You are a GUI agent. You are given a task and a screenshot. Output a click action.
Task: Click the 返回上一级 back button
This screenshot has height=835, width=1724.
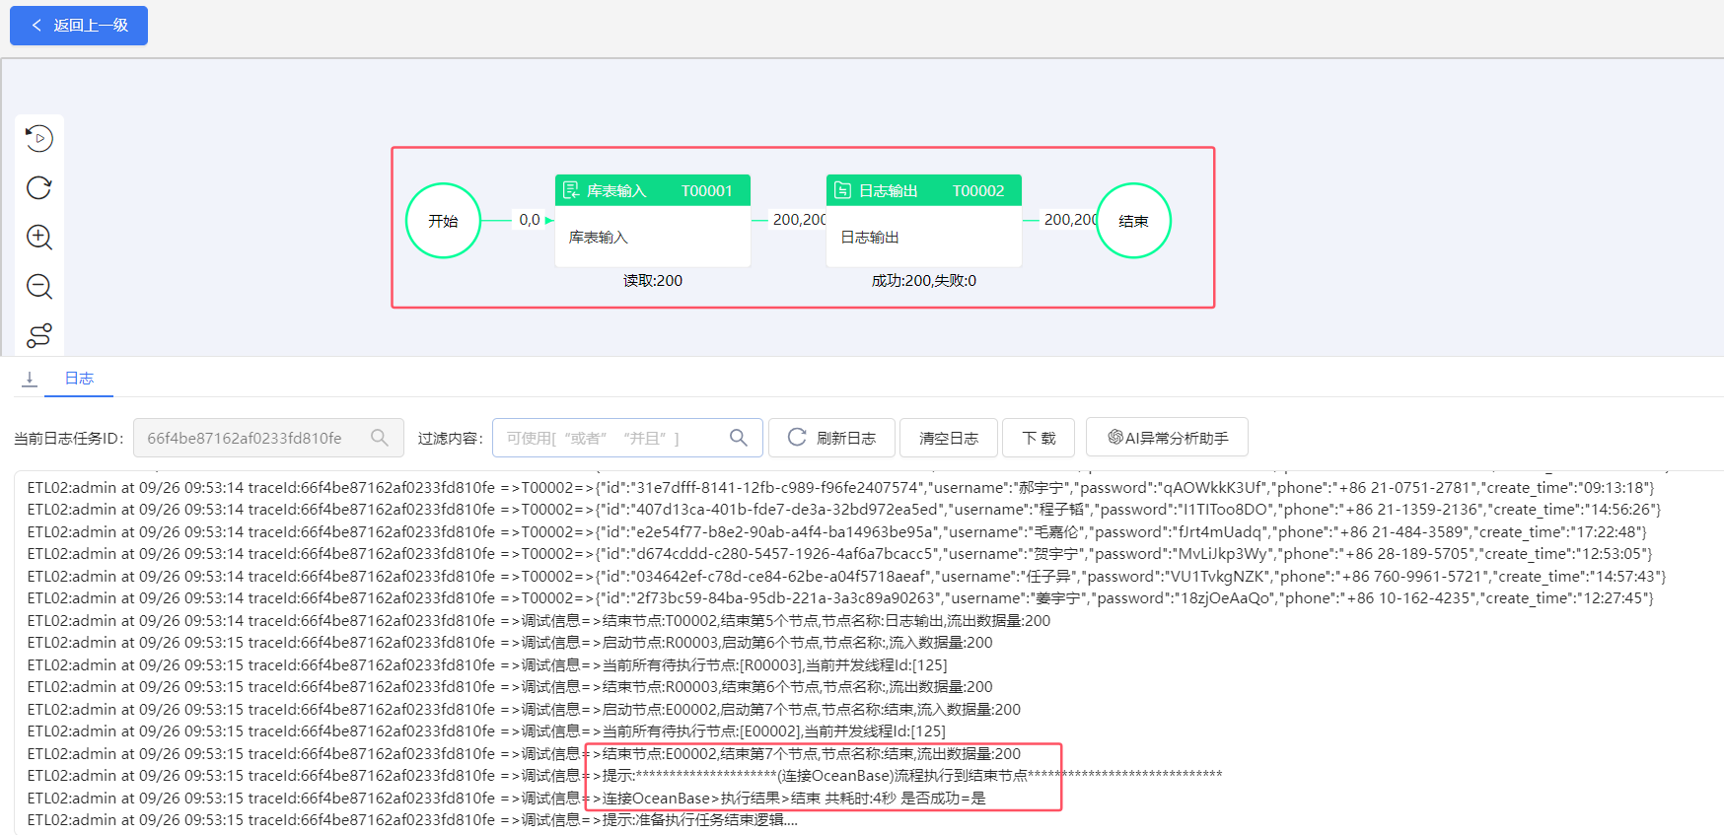pos(79,26)
